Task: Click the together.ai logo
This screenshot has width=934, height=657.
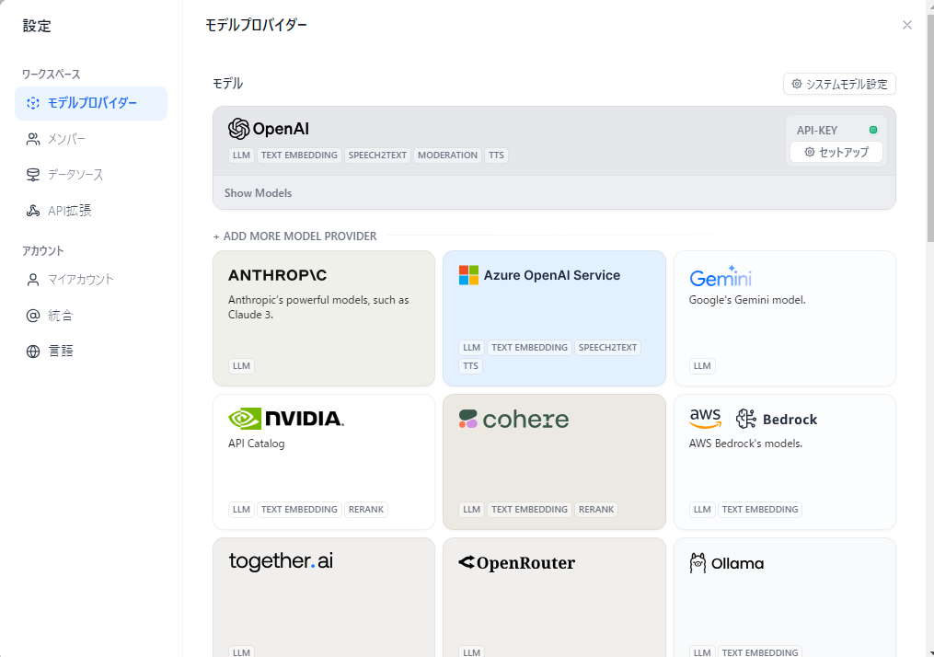Action: (281, 561)
